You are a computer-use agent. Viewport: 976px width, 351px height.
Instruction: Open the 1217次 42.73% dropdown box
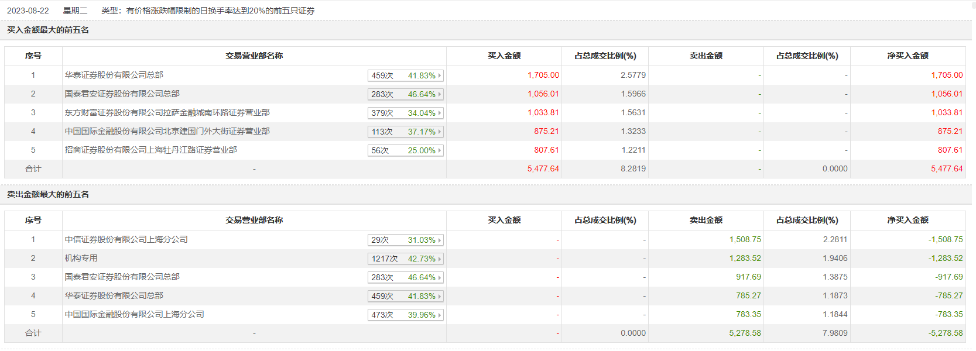405,259
